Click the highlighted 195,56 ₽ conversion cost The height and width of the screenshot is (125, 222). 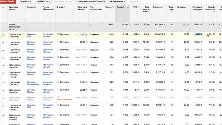(198, 34)
